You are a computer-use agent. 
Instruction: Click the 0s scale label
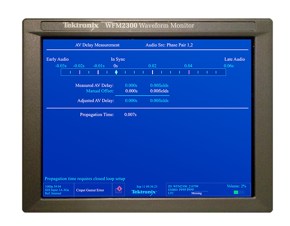(116, 66)
